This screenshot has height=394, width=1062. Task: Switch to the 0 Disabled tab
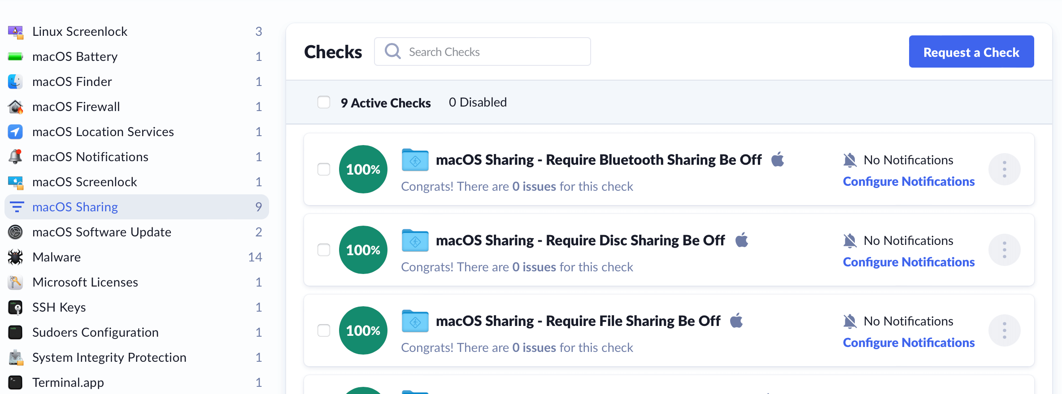[478, 102]
